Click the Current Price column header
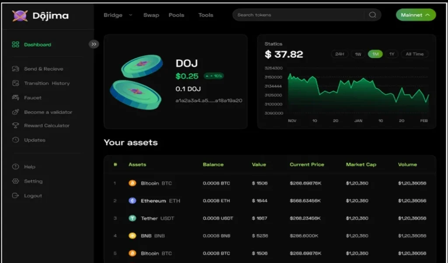Viewport: 448px width, 263px height. coord(307,165)
